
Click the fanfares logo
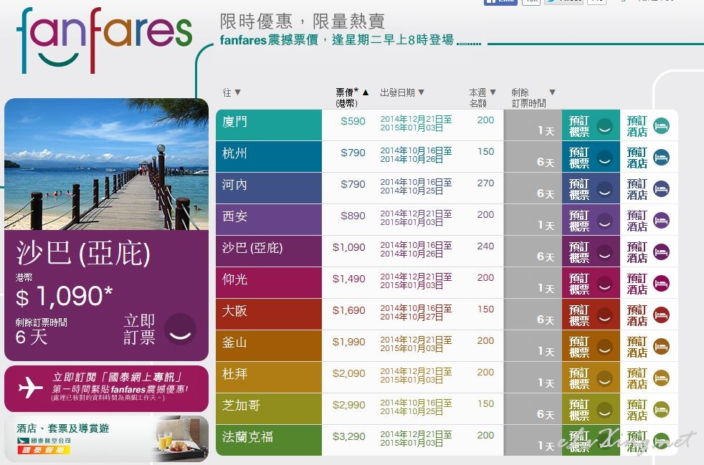click(x=104, y=40)
